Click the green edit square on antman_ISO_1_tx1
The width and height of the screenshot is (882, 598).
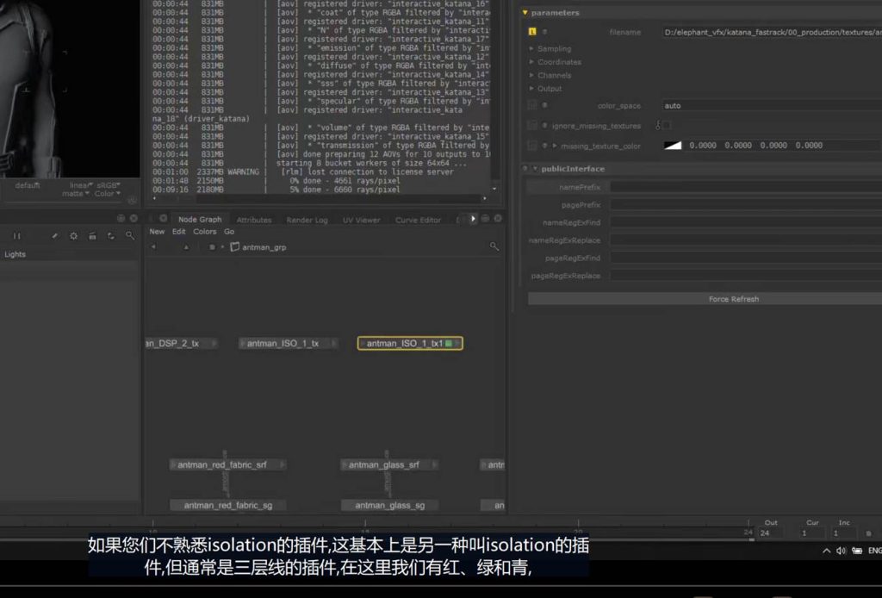[449, 344]
